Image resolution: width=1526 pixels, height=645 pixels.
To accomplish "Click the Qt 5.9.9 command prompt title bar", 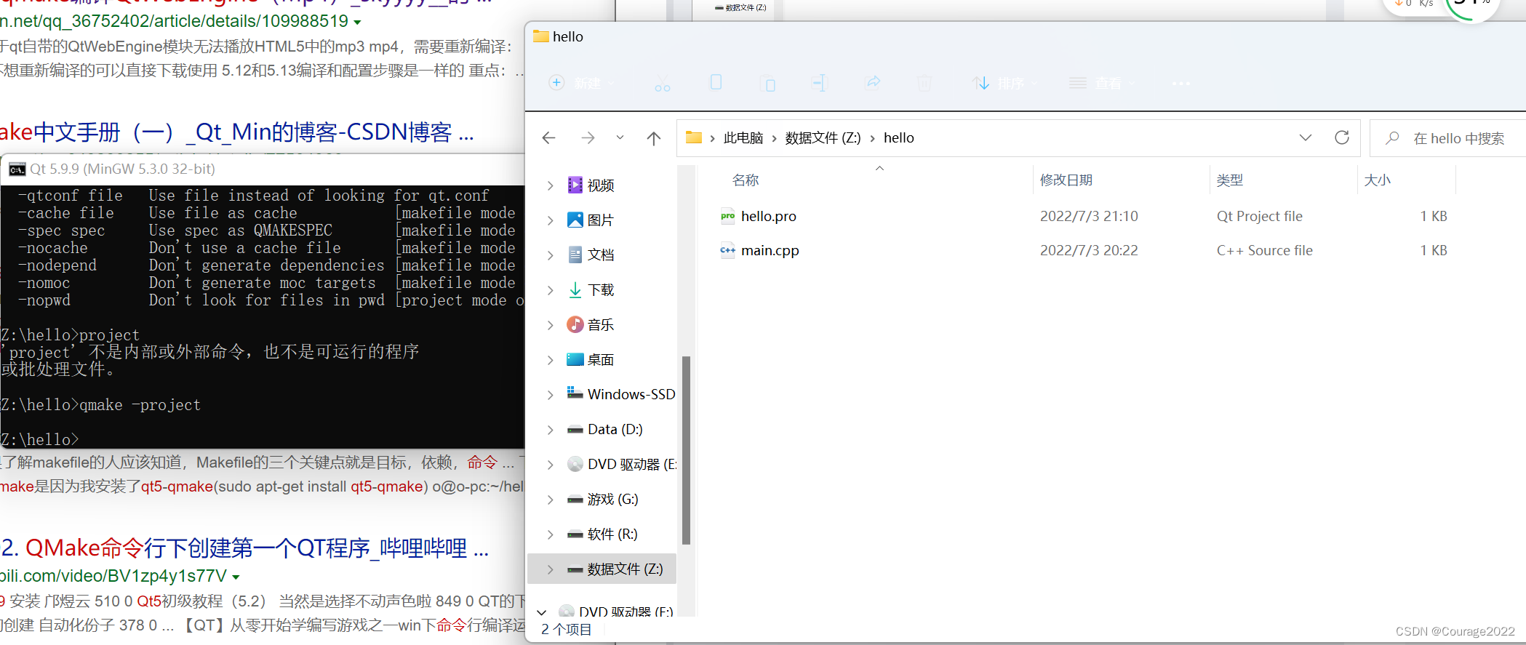I will (263, 169).
